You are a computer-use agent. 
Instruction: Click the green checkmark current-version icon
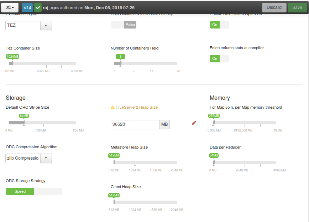click(37, 8)
